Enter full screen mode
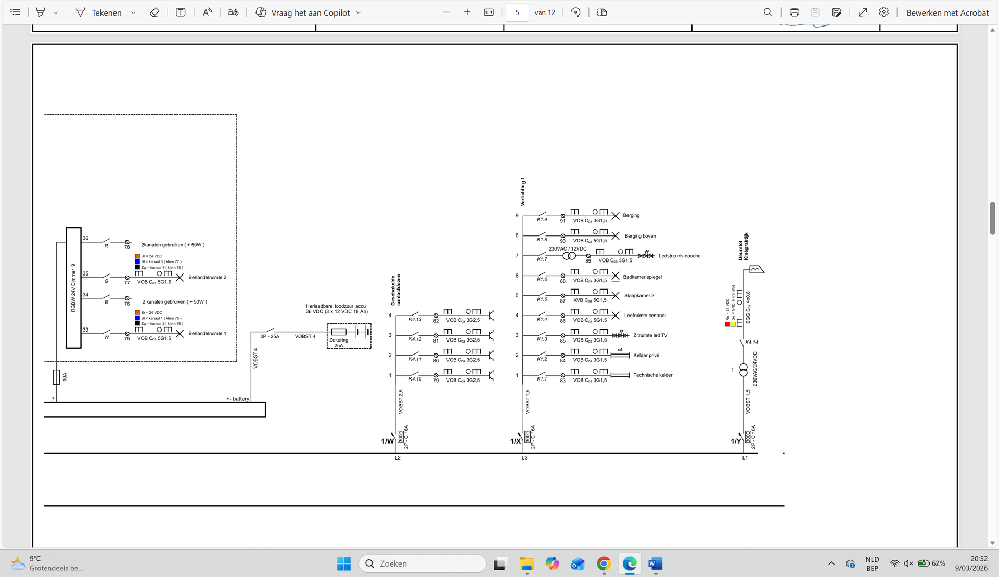Image resolution: width=999 pixels, height=577 pixels. (x=863, y=12)
